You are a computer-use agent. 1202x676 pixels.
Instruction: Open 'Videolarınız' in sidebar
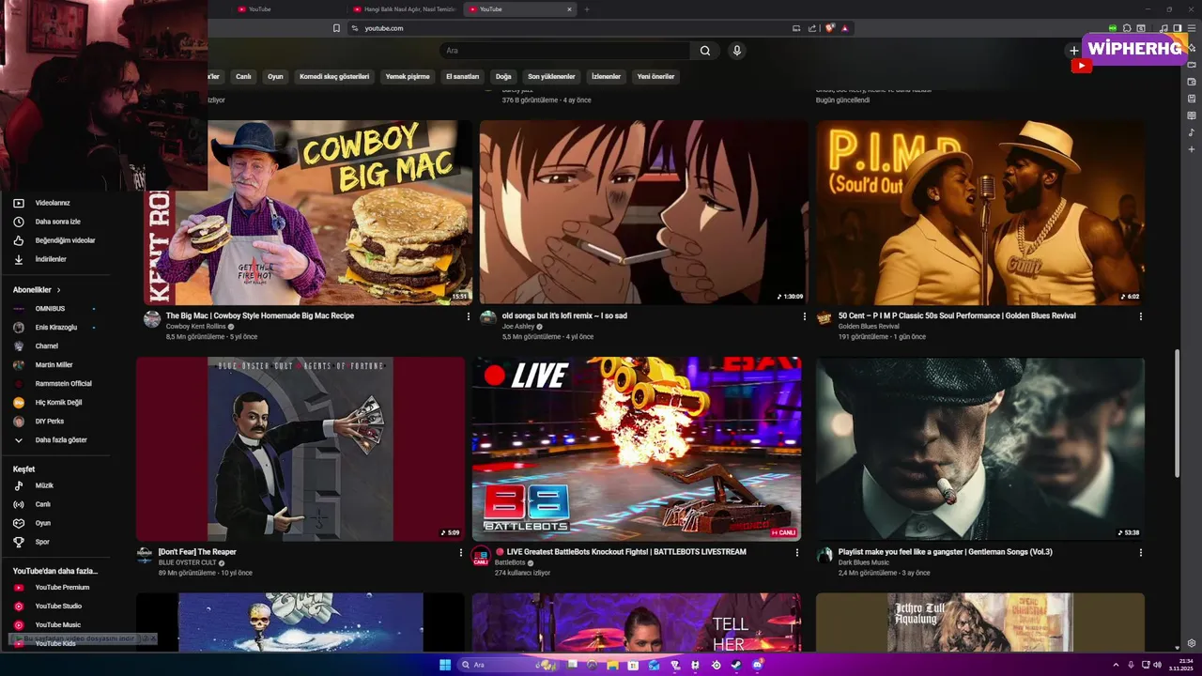point(52,203)
